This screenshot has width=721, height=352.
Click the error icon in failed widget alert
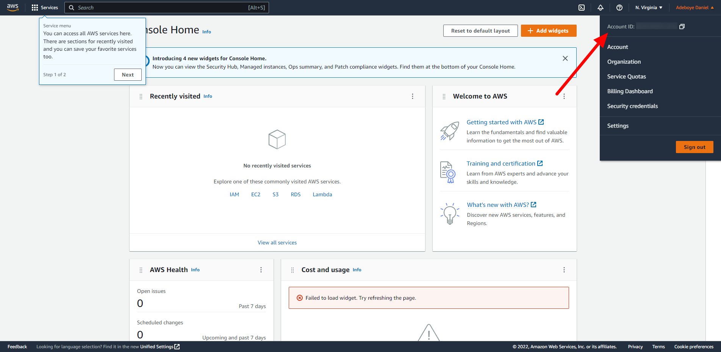(x=300, y=298)
